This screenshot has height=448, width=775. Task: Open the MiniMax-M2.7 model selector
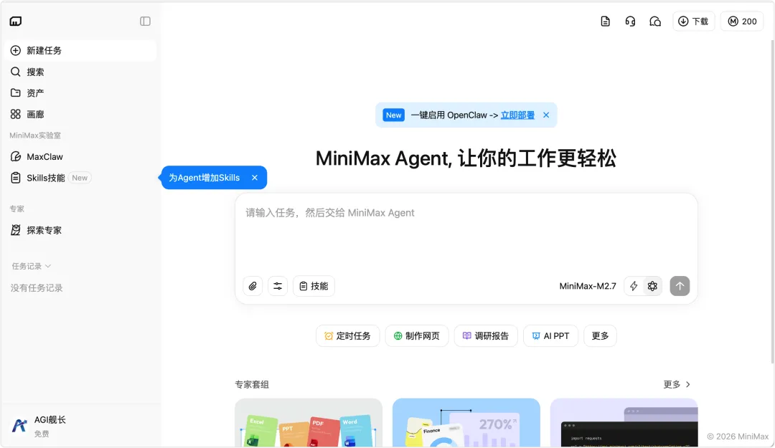pyautogui.click(x=588, y=286)
